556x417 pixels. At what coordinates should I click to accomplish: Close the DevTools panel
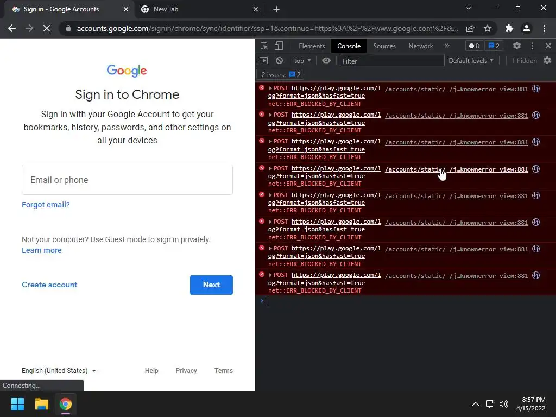point(548,46)
